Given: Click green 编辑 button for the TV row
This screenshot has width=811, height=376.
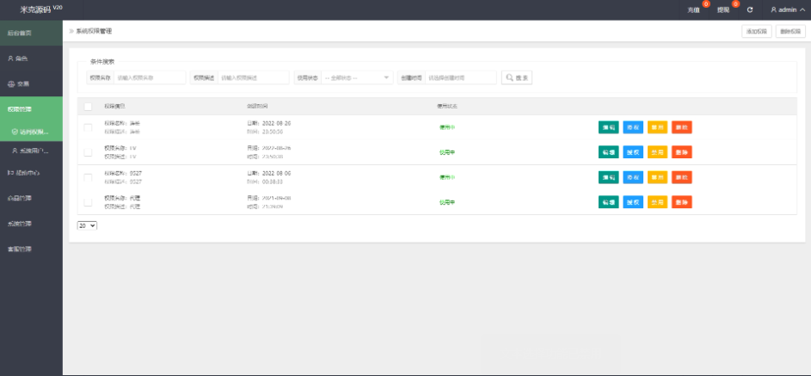Looking at the screenshot, I should [x=609, y=152].
